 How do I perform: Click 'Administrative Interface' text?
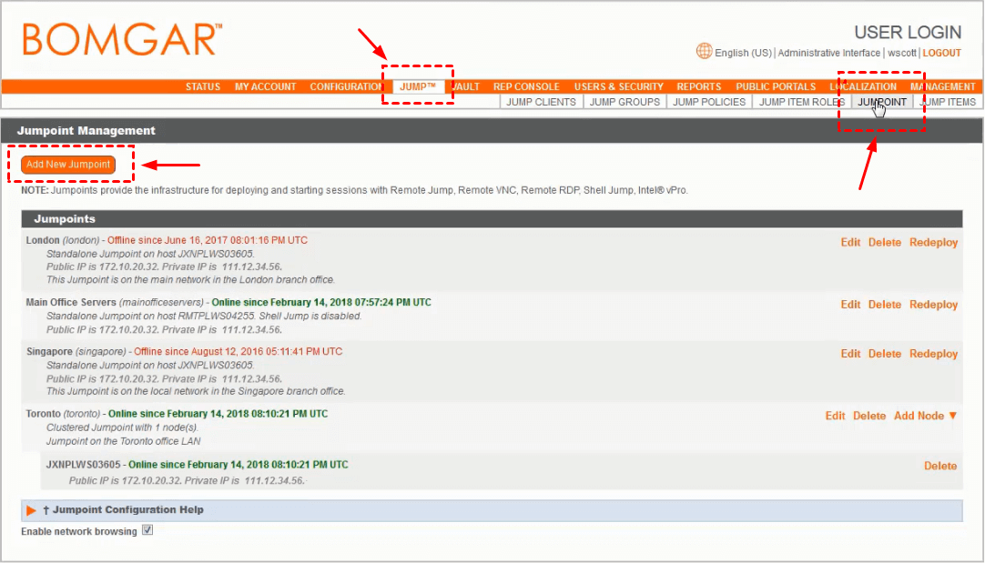[x=829, y=53]
